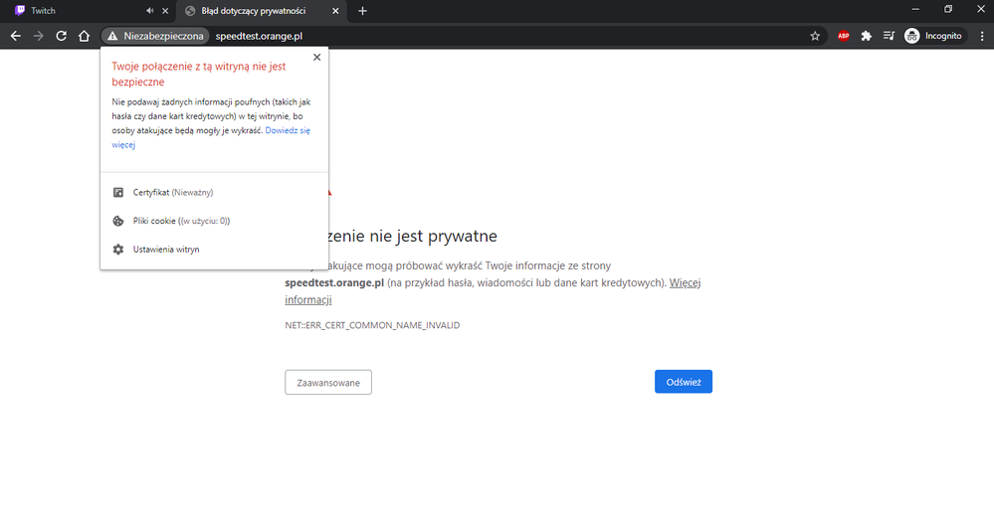Expand advanced details with Zaawansowane

coord(327,382)
